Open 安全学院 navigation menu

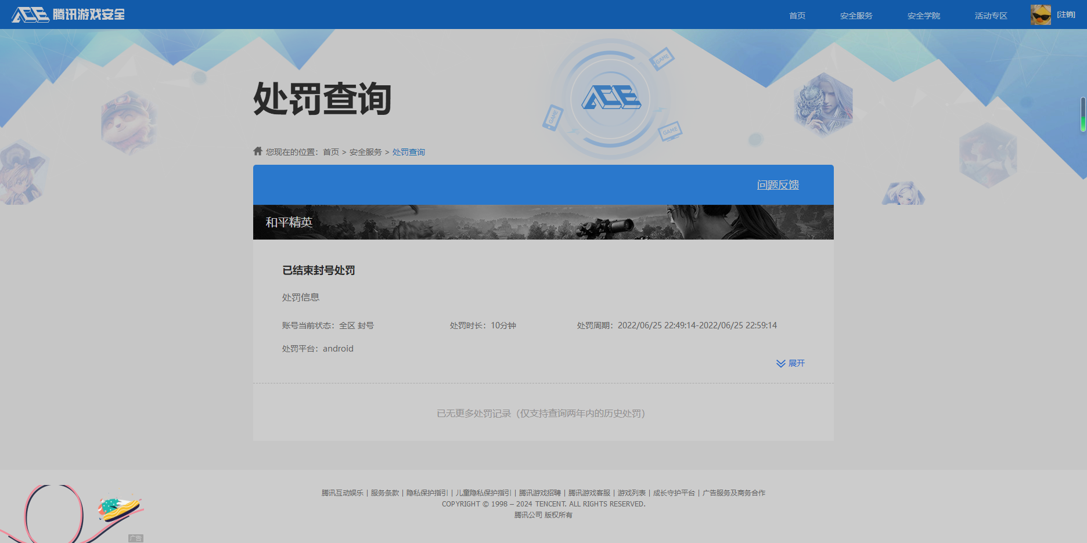click(x=924, y=16)
